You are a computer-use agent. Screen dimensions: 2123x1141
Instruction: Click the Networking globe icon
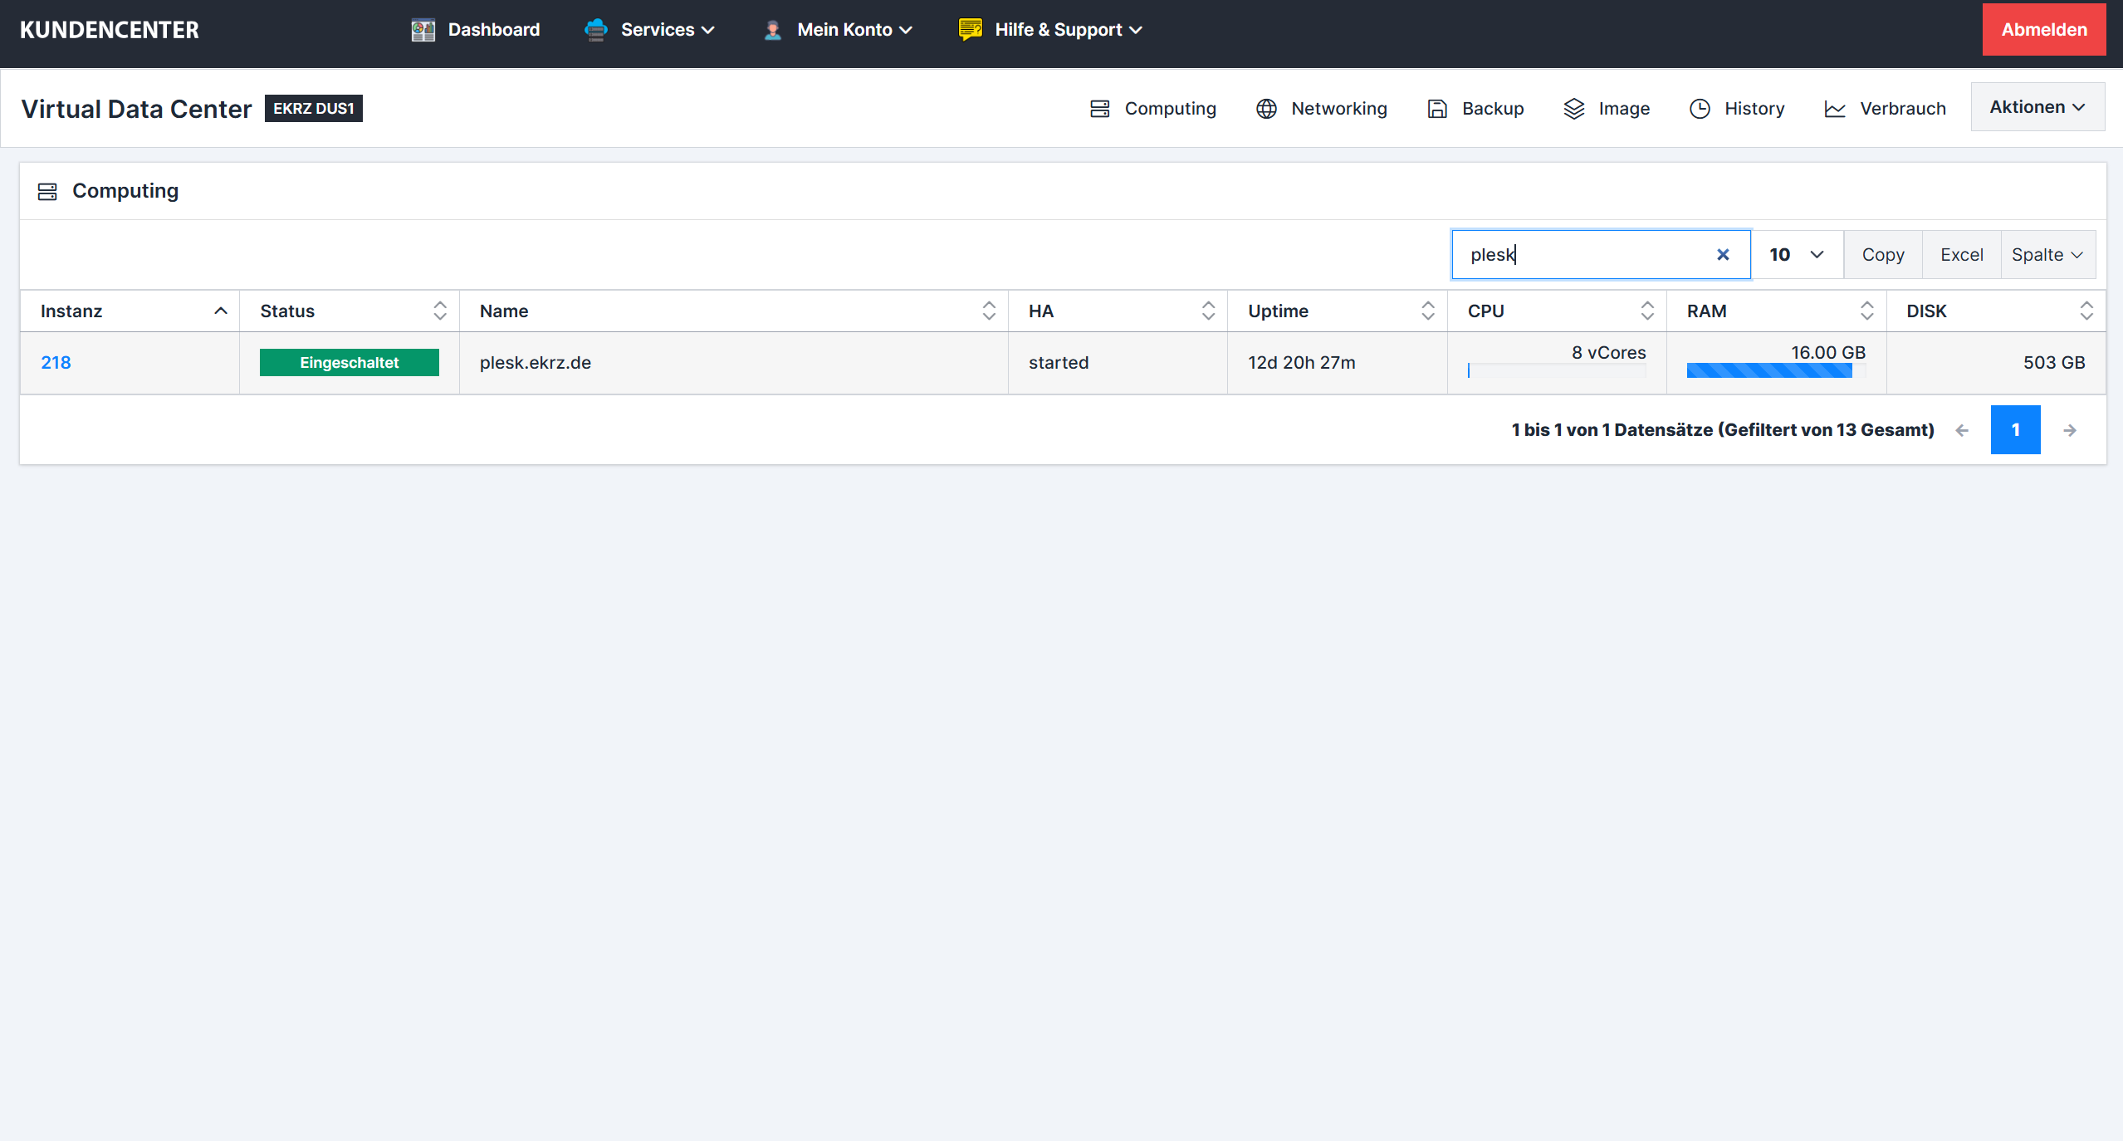pos(1266,109)
